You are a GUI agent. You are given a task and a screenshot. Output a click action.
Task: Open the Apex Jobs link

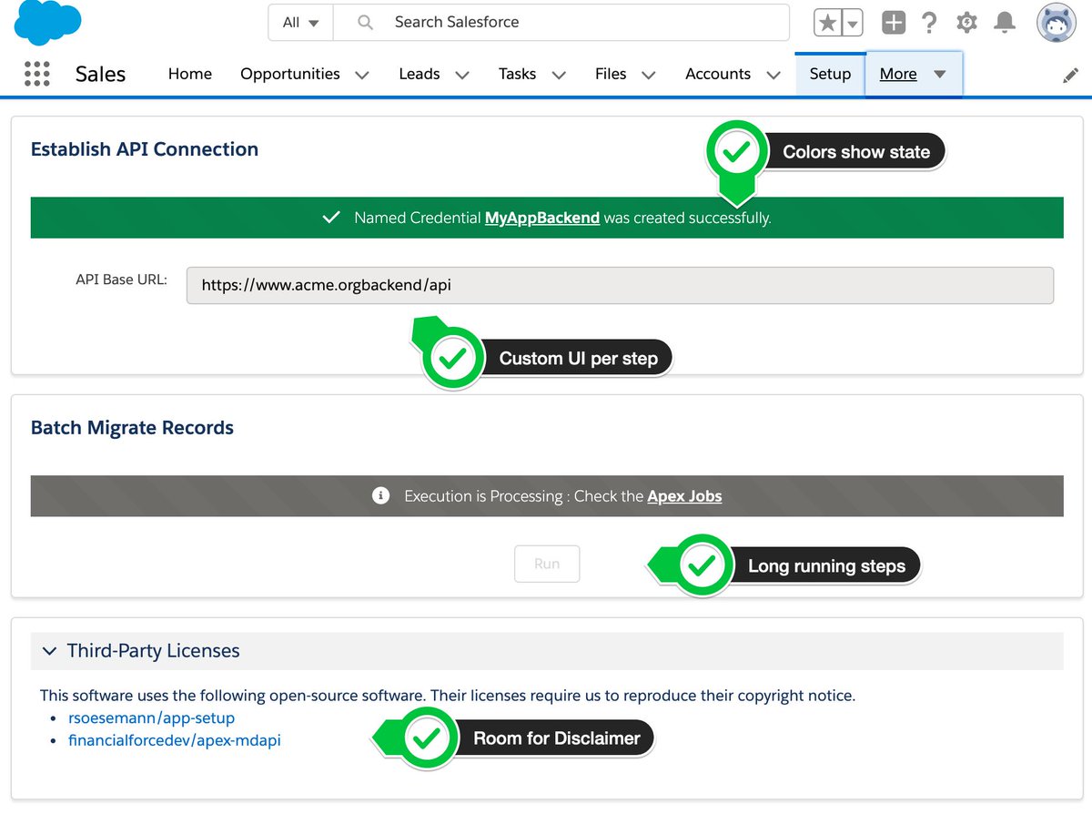684,496
